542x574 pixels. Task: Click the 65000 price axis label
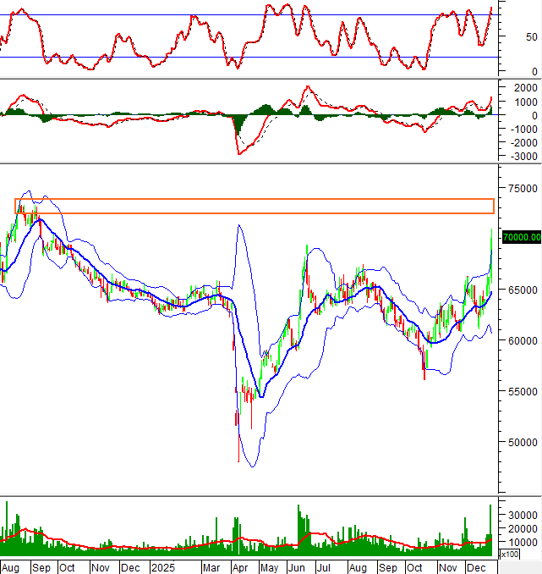521,290
